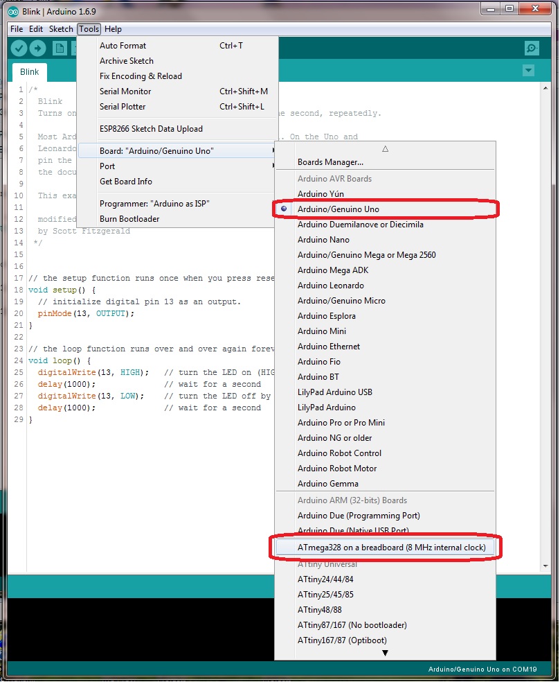The width and height of the screenshot is (560, 682).
Task: Open the Edit menu
Action: click(35, 29)
